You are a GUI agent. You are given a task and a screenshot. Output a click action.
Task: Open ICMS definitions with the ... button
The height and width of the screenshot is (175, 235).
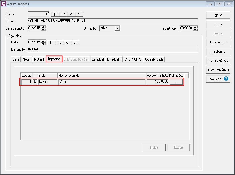[176, 82]
